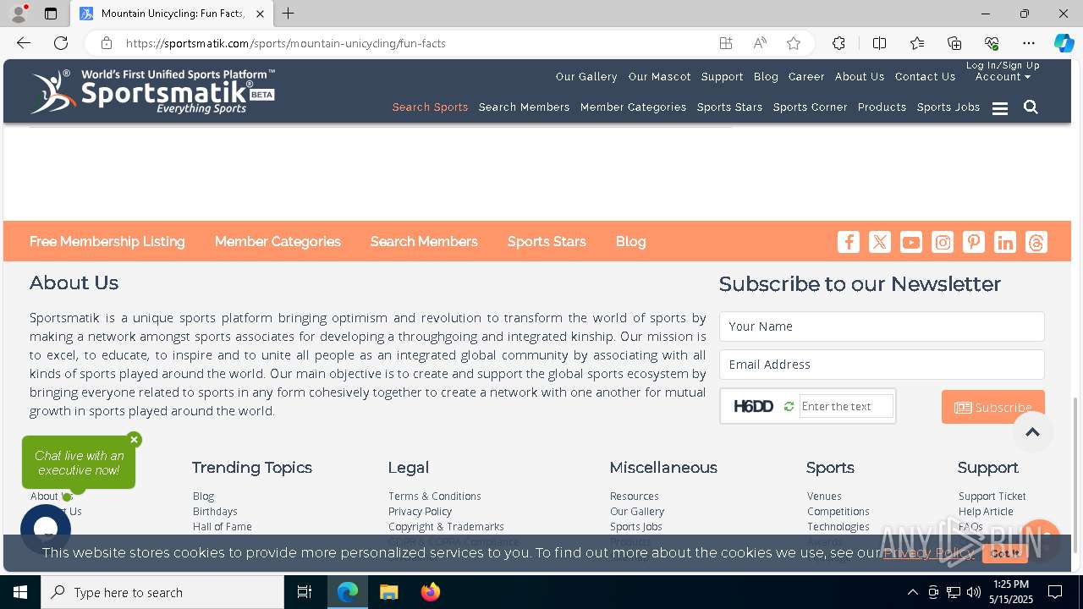This screenshot has height=609, width=1083.
Task: Click Free Membership Listing in orange bar
Action: [107, 242]
